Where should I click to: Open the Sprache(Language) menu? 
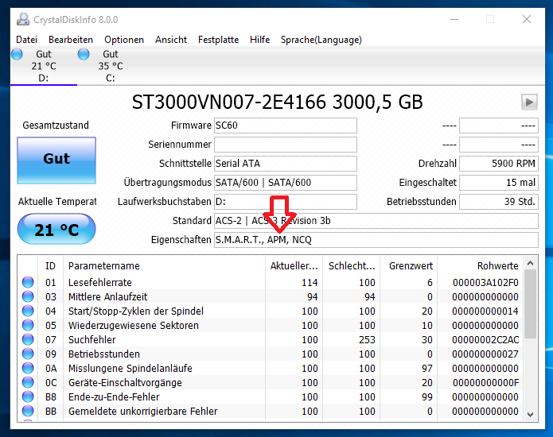[321, 40]
